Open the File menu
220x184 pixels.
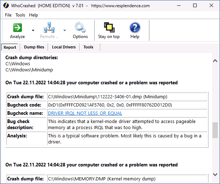click(x=8, y=15)
